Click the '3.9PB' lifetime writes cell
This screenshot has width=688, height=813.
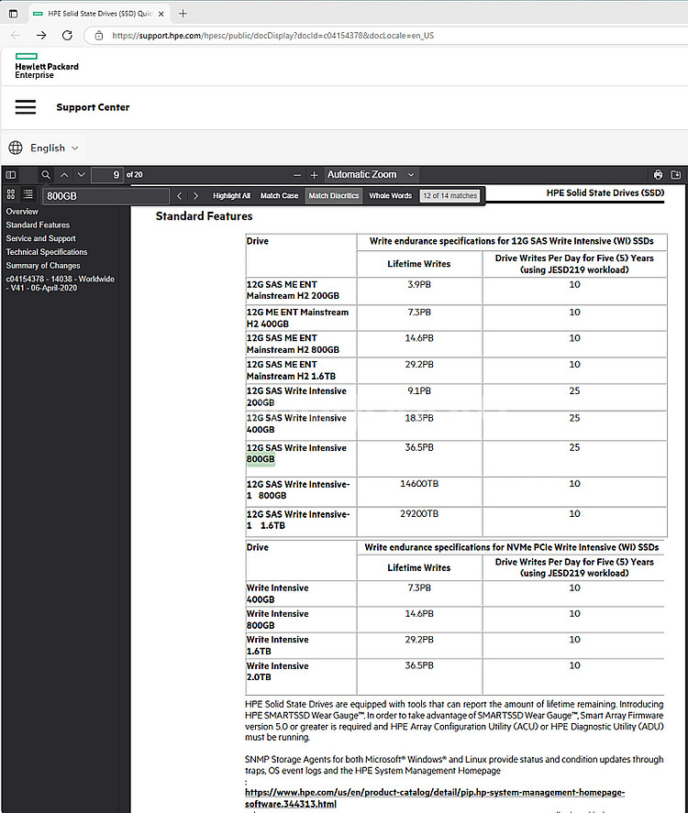coord(418,285)
